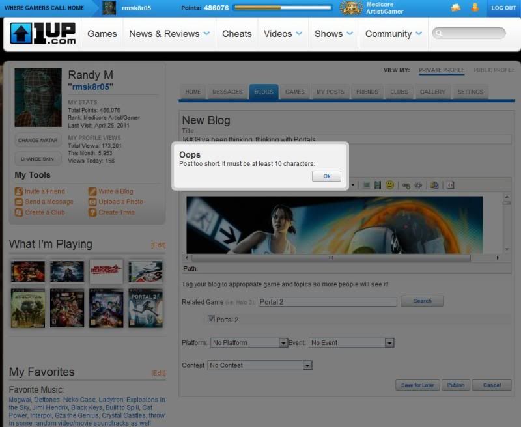The height and width of the screenshot is (427, 521).
Task: Open the smiley emoticon picker
Action: (x=389, y=185)
